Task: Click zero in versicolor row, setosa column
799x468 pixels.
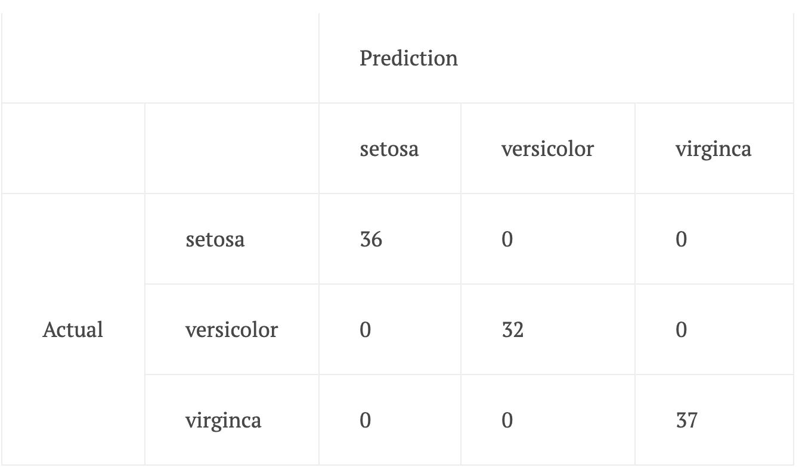Action: point(366,329)
